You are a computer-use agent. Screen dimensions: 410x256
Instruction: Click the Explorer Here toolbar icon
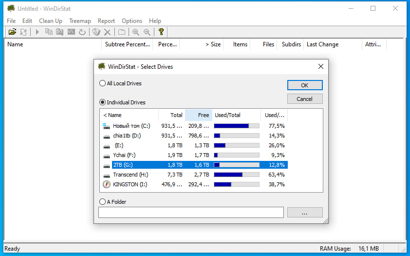[x=59, y=32]
